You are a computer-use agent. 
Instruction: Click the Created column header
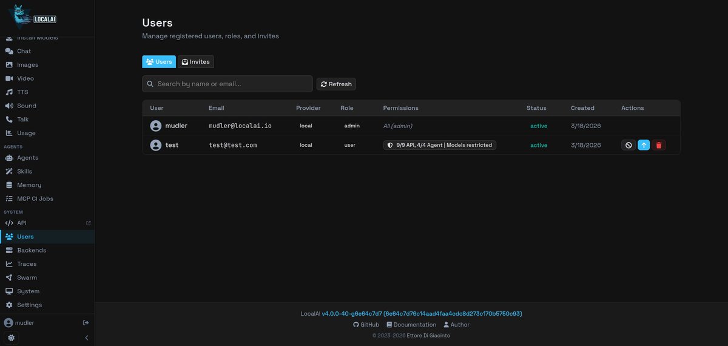click(x=582, y=108)
